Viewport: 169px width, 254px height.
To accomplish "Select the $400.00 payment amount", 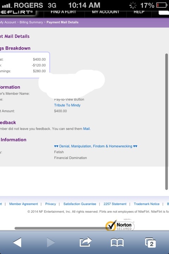I will pos(60,111).
